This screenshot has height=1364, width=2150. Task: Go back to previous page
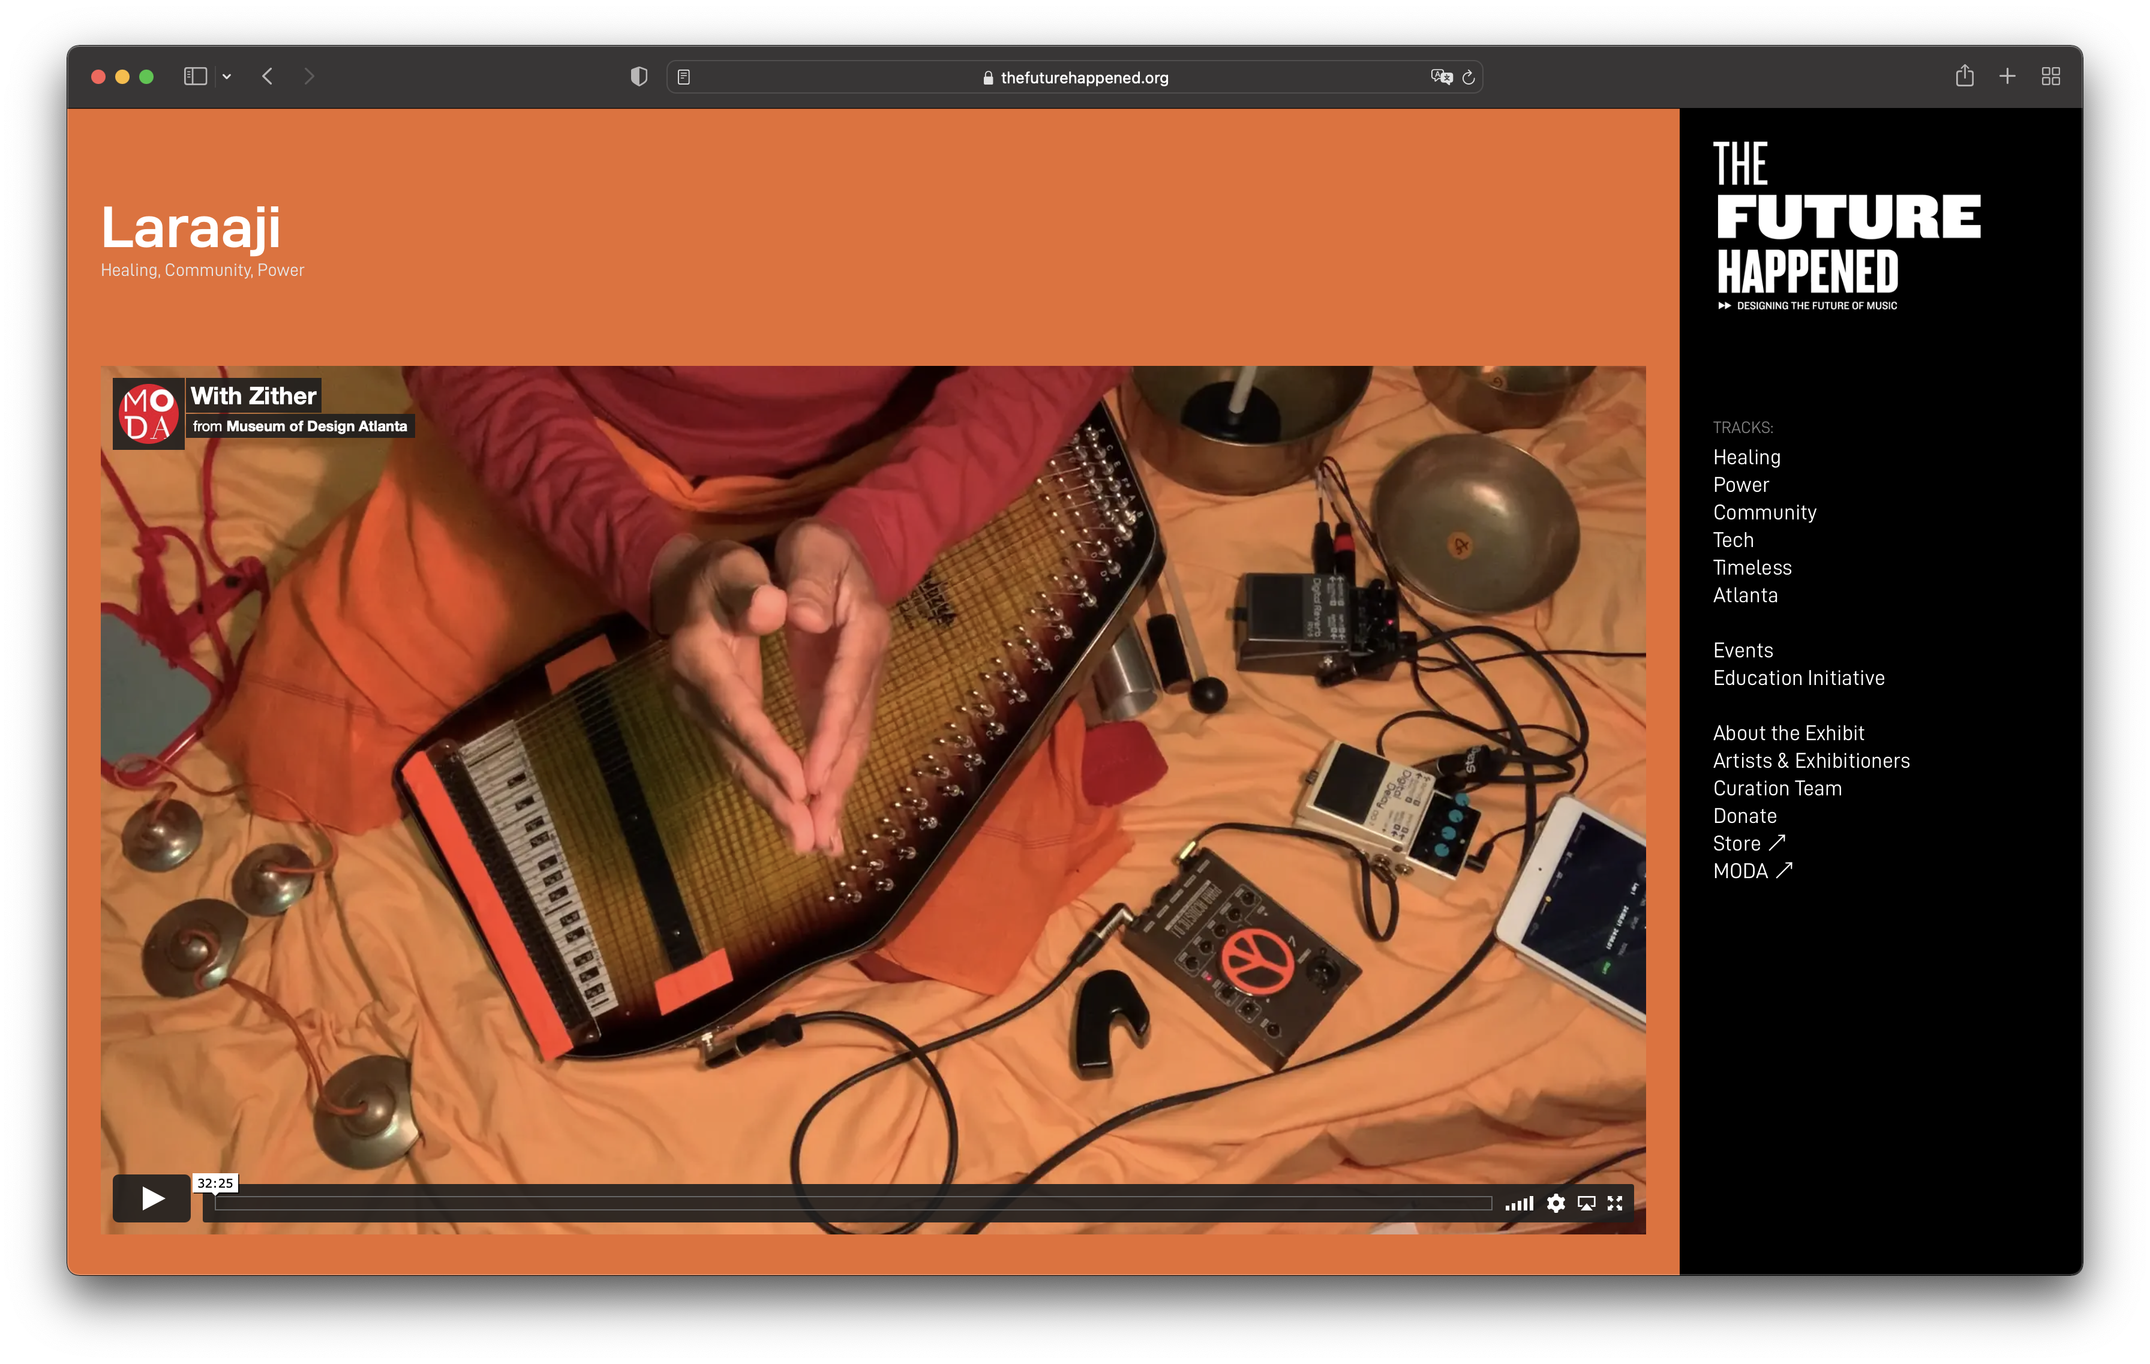(267, 76)
